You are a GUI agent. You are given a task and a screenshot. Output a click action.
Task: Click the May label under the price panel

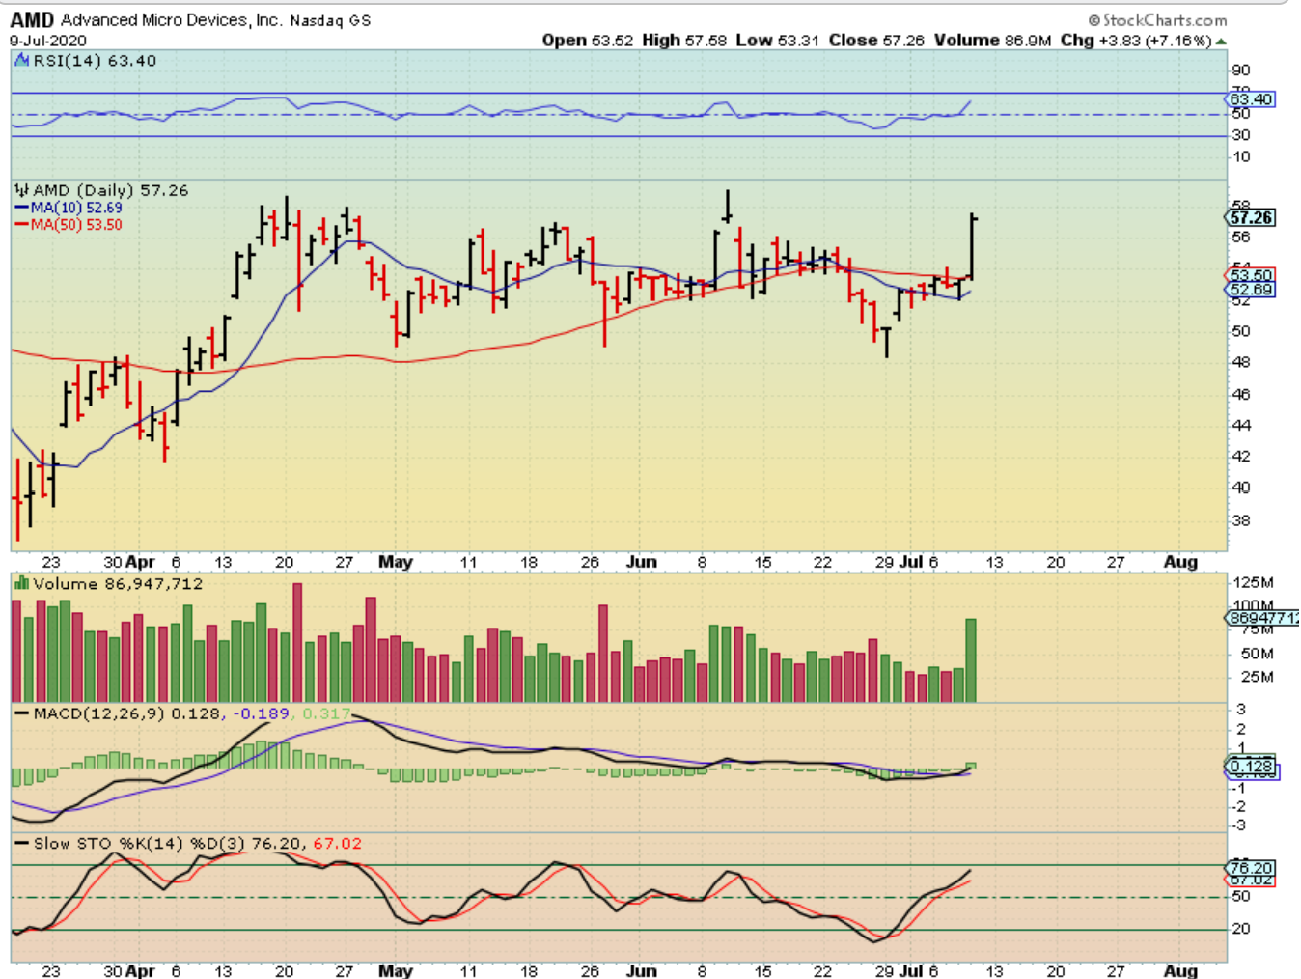[396, 562]
